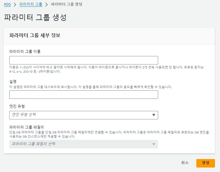The image size is (220, 172).
Task: Click the 설명 field label
Action: click(13, 82)
